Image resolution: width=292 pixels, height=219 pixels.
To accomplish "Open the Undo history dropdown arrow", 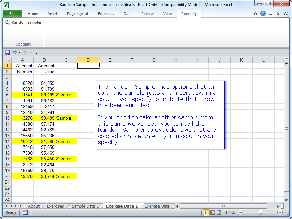I will [x=20, y=53].
